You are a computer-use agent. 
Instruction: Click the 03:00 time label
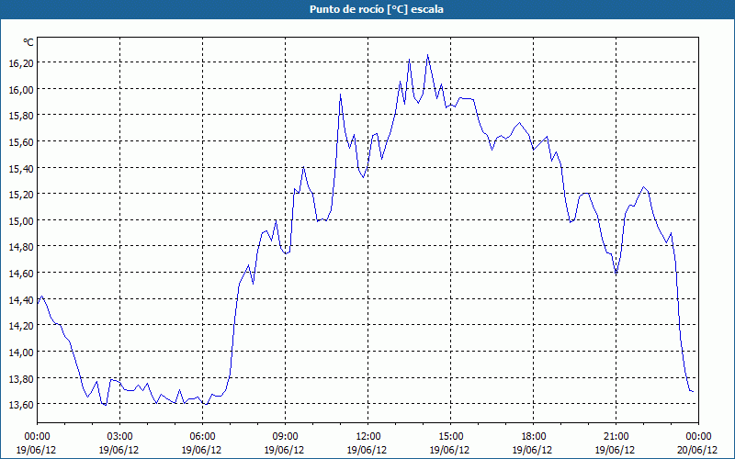pyautogui.click(x=119, y=437)
